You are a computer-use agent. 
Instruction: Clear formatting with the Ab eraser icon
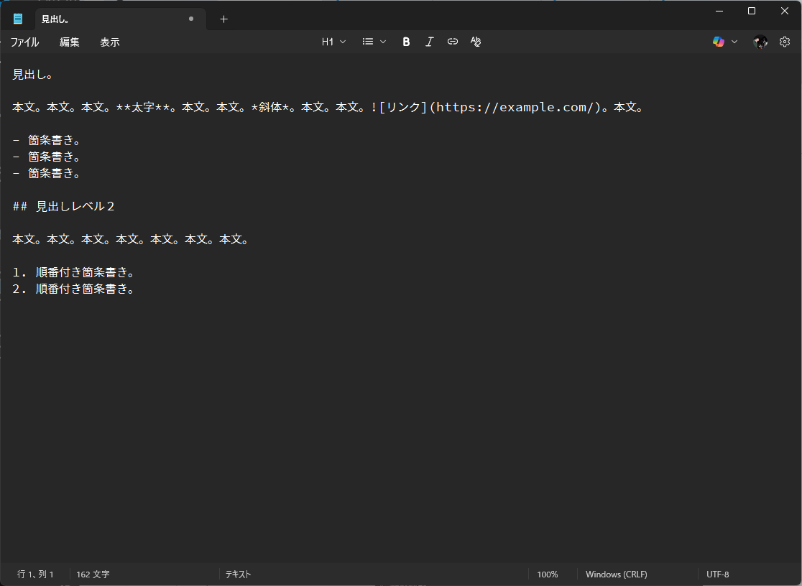click(475, 42)
